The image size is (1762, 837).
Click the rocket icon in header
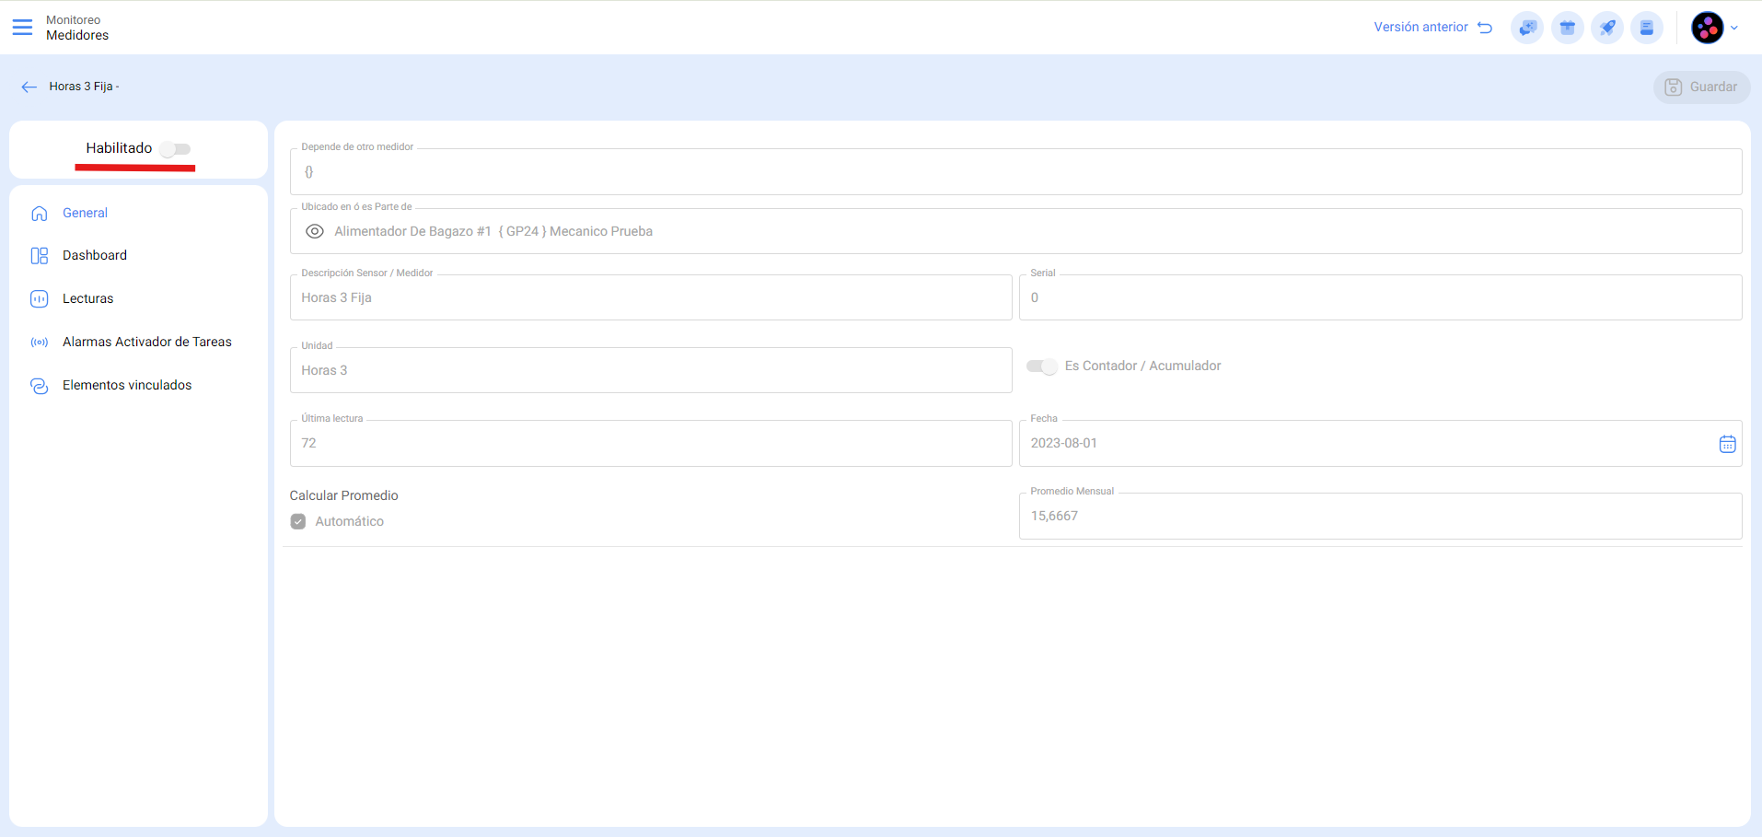[1607, 28]
